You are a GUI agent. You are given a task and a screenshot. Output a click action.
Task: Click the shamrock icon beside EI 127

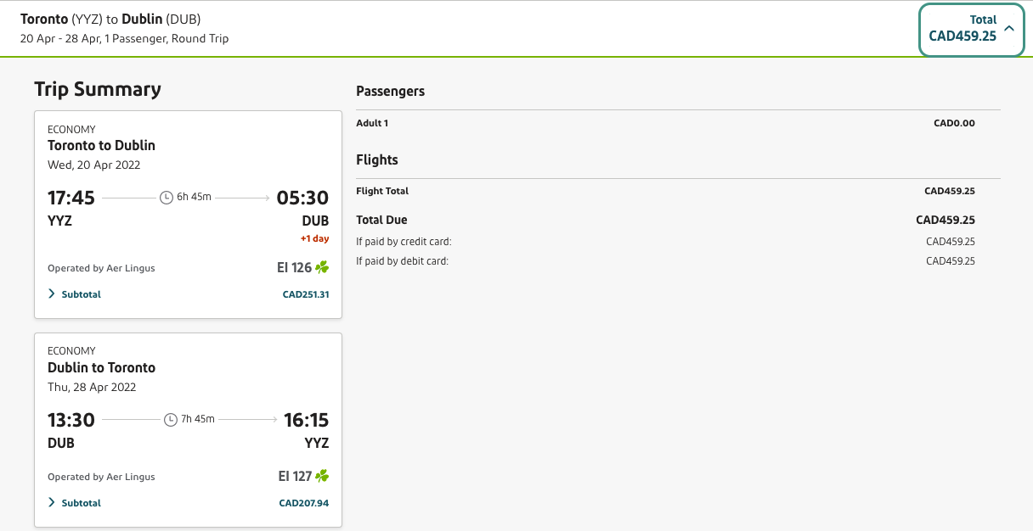coord(322,476)
